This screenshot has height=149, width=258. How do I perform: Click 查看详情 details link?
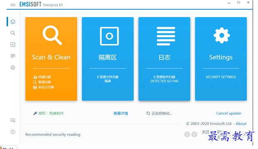(121, 113)
